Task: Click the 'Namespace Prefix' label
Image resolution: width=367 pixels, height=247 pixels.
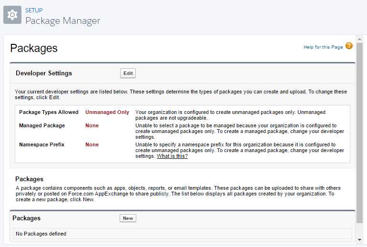Action: click(41, 144)
